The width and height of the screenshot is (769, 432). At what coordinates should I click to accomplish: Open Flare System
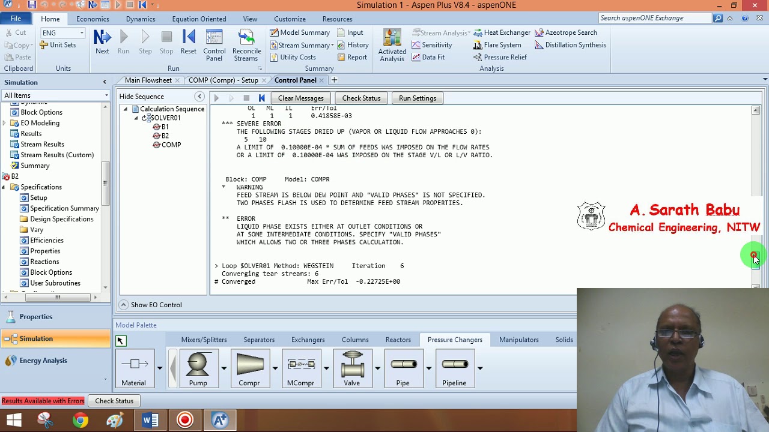[497, 45]
